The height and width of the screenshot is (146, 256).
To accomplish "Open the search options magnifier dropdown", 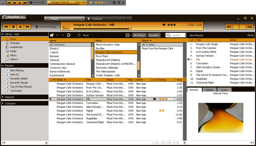I will tap(169, 35).
